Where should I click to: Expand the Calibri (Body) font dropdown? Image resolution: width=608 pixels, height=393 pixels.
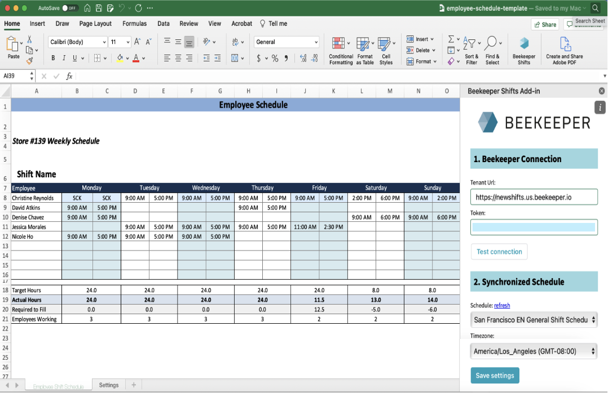(104, 42)
